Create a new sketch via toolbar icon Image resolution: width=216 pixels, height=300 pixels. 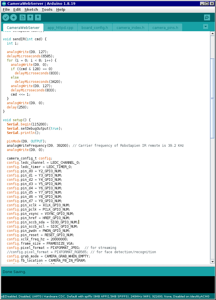tap(22, 18)
